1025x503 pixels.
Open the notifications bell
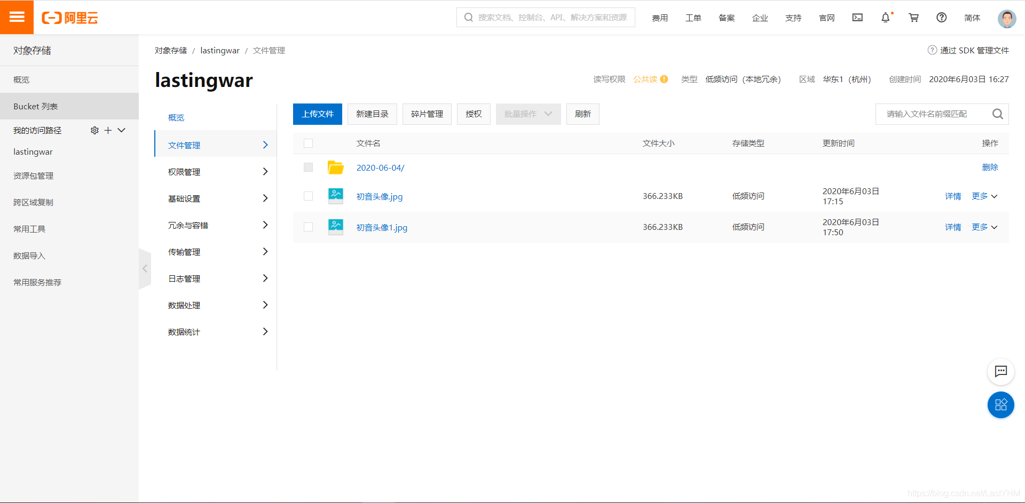coord(885,18)
